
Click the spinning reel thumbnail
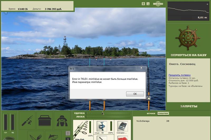pos(102,126)
